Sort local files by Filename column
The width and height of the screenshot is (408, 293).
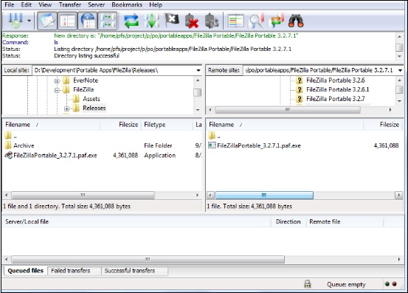tap(52, 125)
